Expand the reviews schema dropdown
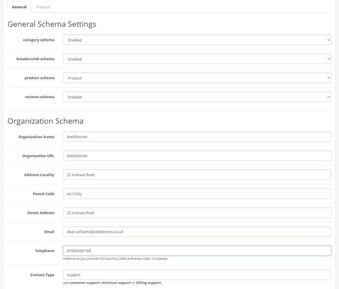This screenshot has width=339, height=289. coord(197,97)
